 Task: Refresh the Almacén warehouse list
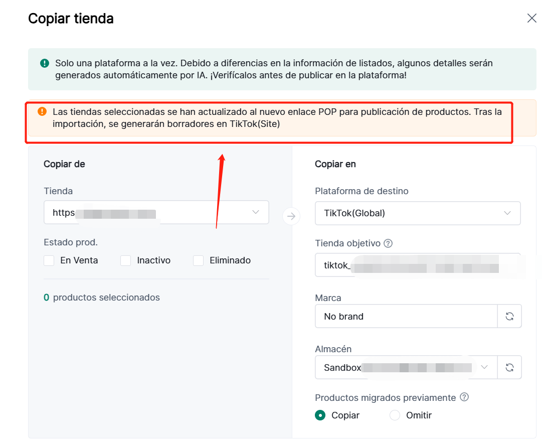tap(509, 367)
